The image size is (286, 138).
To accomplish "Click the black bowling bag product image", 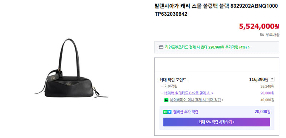I will coord(71,69).
